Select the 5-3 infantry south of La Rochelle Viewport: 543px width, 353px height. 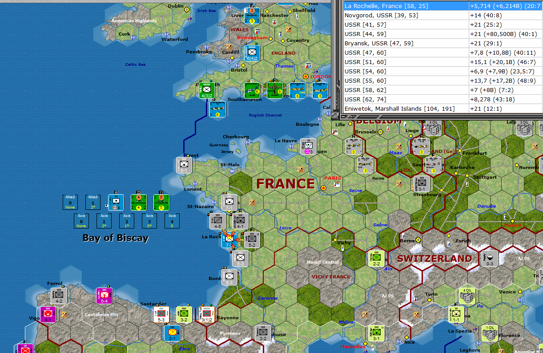pos(241,258)
